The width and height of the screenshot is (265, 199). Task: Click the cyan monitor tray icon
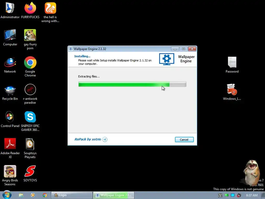click(233, 195)
